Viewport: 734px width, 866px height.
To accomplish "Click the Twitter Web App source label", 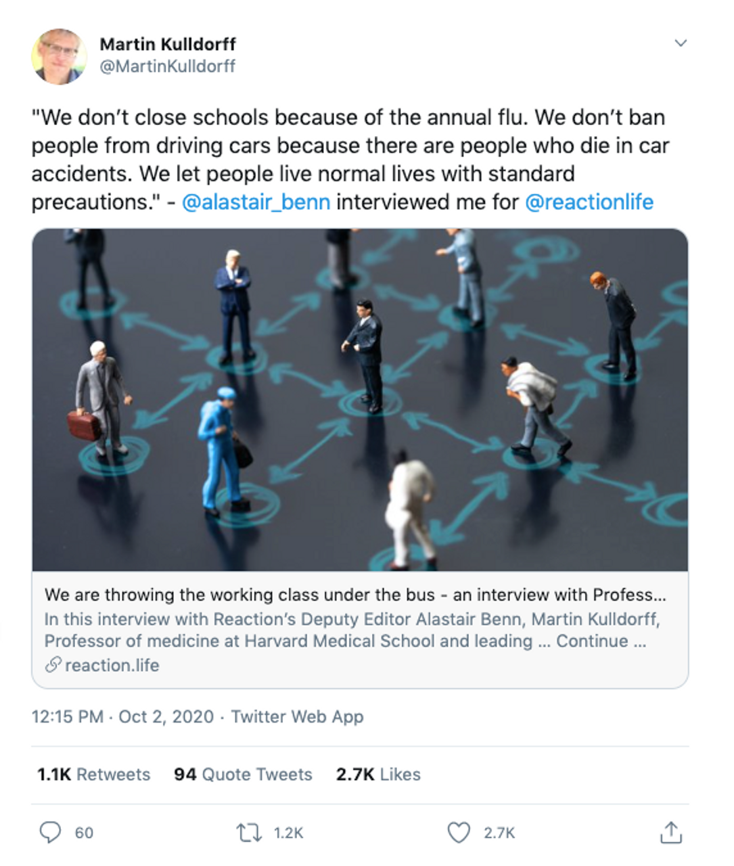I will point(297,716).
